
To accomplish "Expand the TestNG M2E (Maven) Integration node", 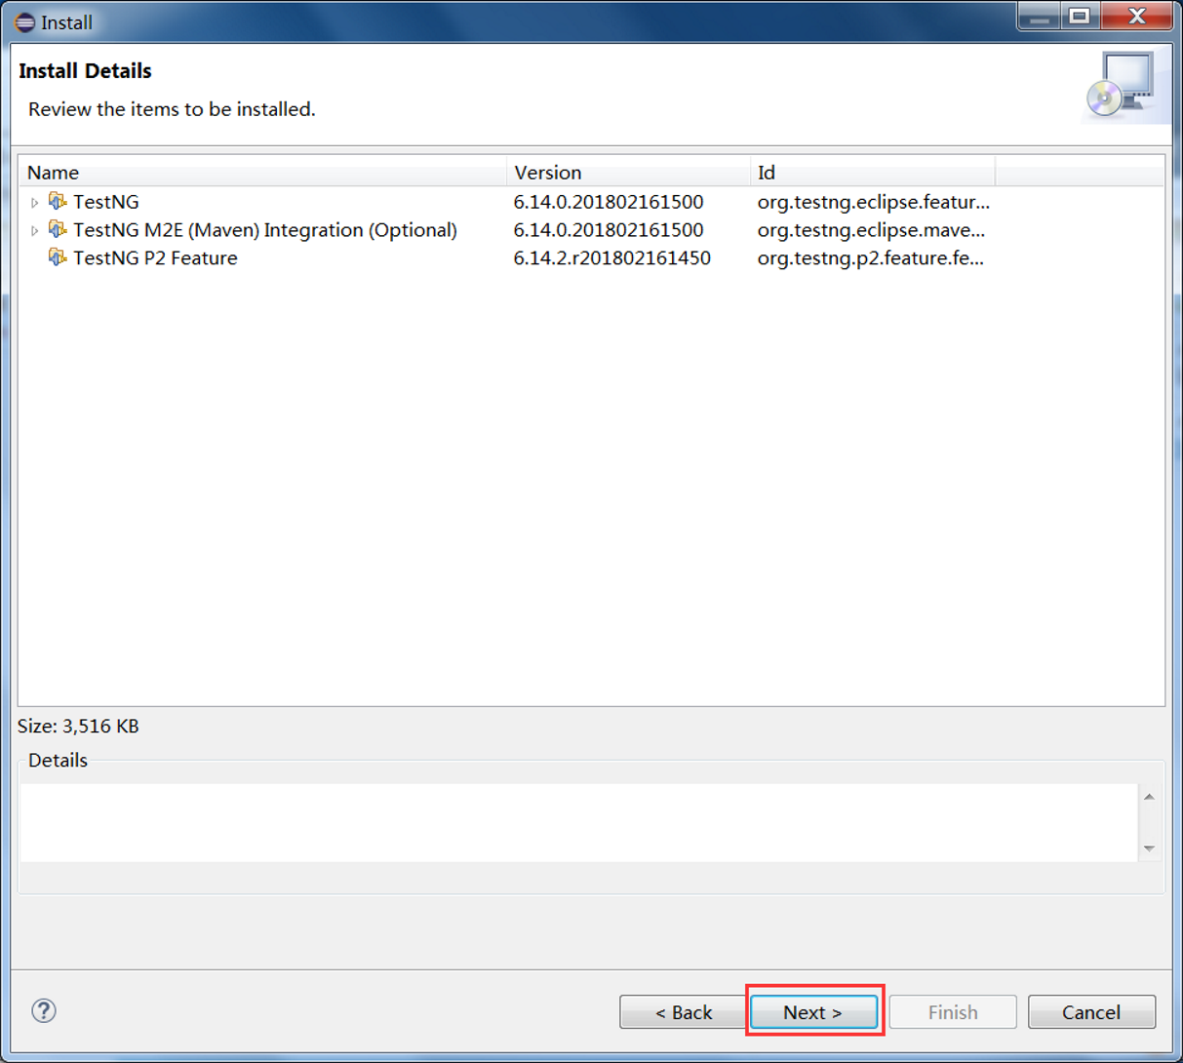I will (x=35, y=231).
